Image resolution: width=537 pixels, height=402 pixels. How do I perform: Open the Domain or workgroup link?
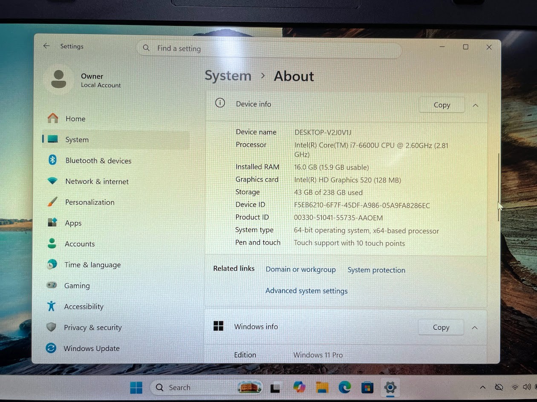click(x=300, y=269)
